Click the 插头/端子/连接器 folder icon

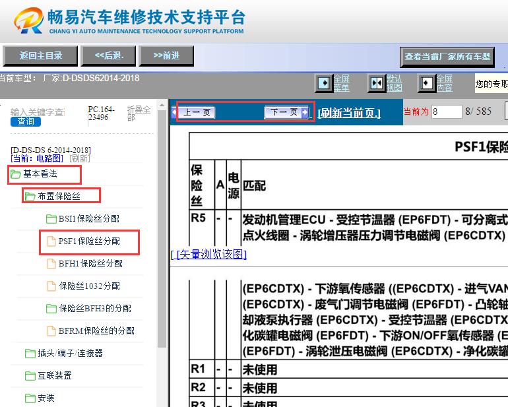30,353
